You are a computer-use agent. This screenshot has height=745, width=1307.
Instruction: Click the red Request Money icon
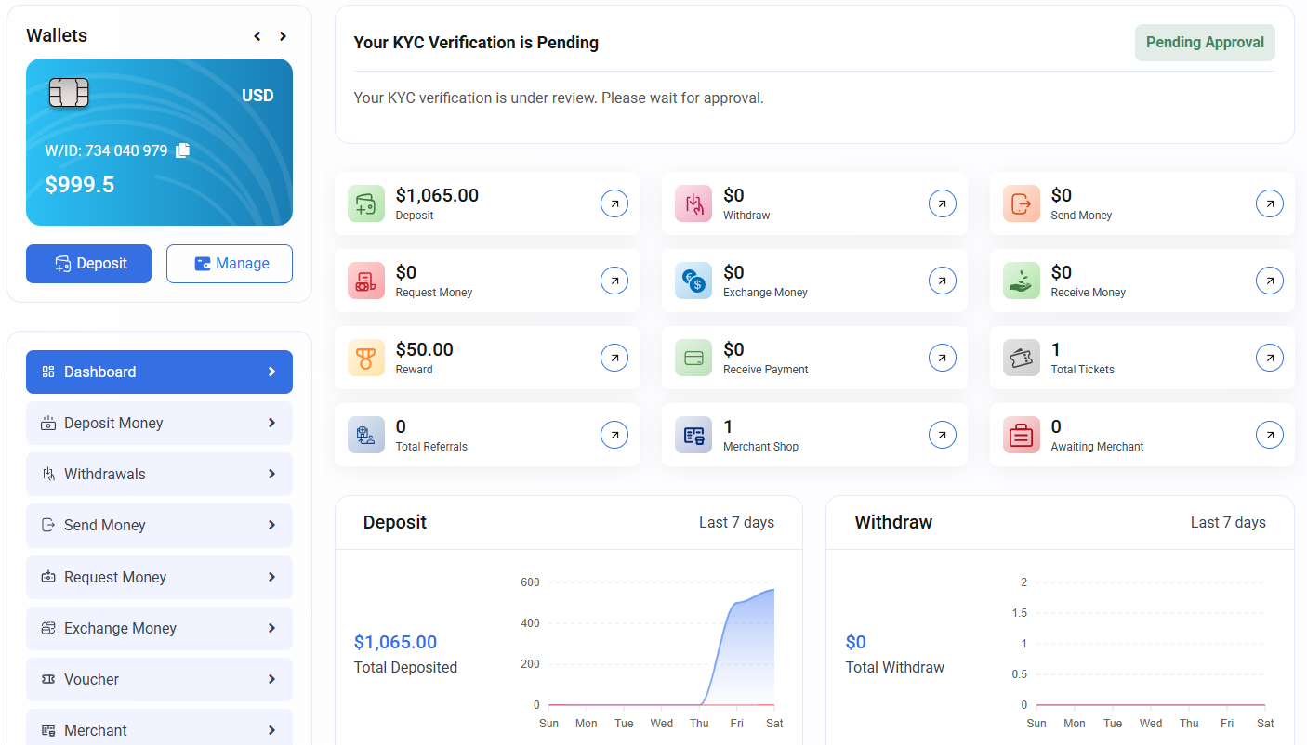pos(366,281)
